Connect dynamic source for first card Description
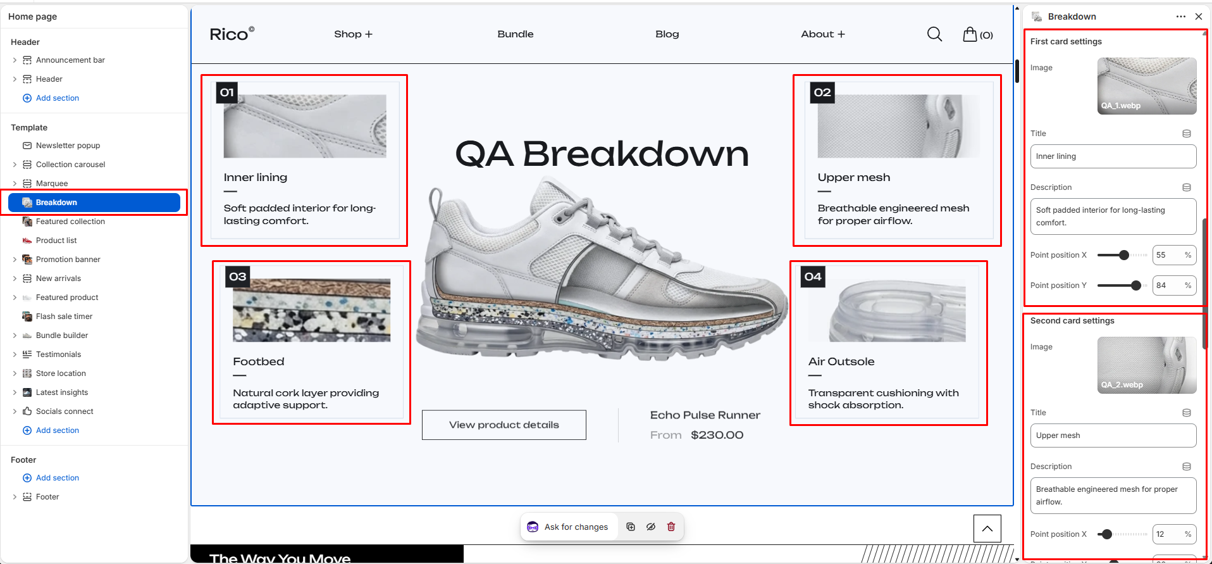The image size is (1212, 564). (1187, 187)
